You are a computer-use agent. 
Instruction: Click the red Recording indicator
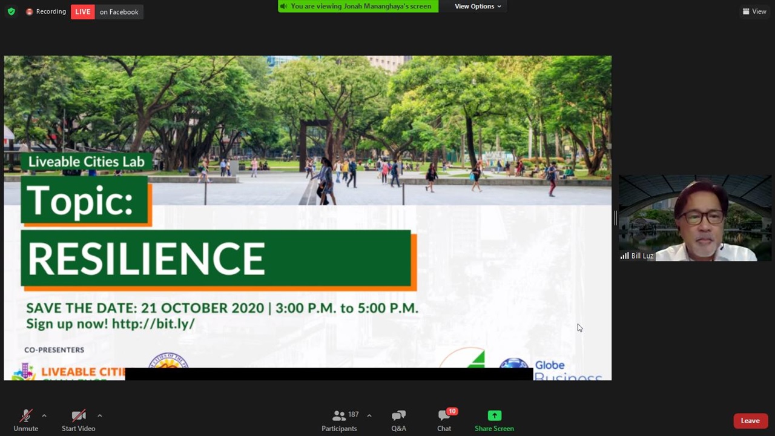[x=46, y=12]
